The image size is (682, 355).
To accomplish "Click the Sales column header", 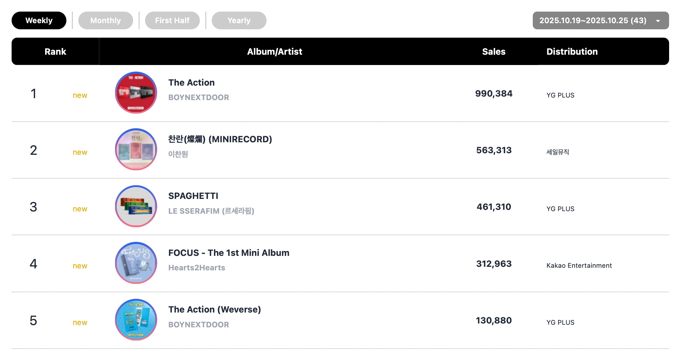I will tap(493, 51).
